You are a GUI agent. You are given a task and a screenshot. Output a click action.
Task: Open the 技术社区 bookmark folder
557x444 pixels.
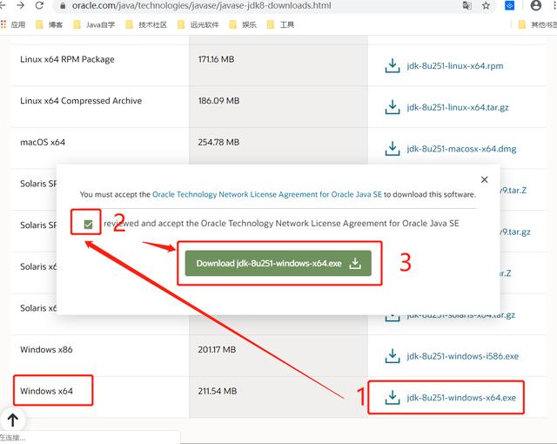(x=146, y=24)
